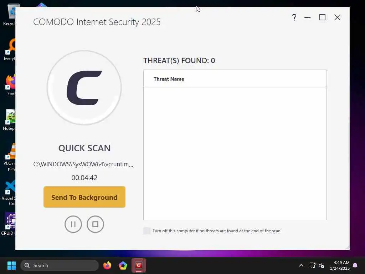Maximize the COMODO window
Image resolution: width=365 pixels, height=274 pixels.
[322, 17]
